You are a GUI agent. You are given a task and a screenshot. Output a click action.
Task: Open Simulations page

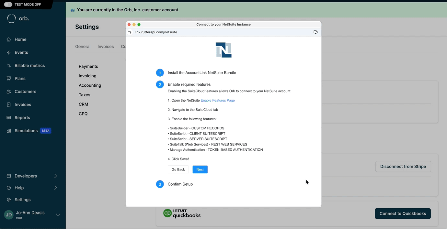(26, 131)
